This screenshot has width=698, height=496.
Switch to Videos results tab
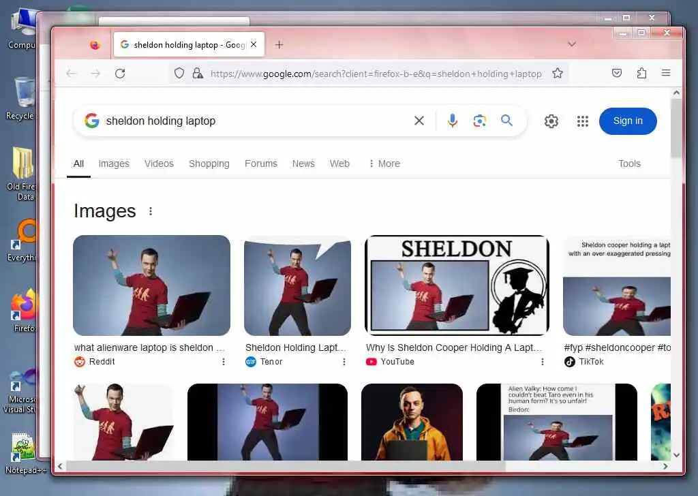tap(159, 164)
